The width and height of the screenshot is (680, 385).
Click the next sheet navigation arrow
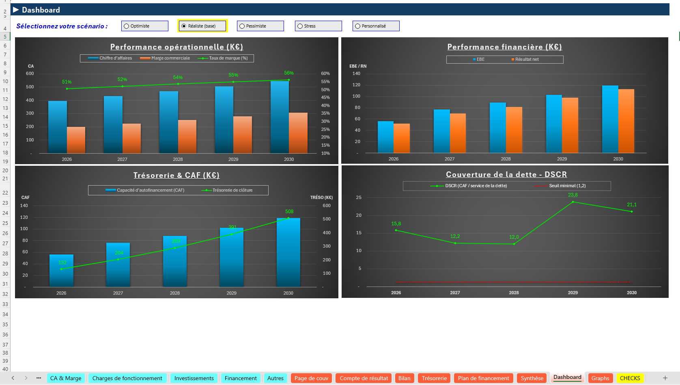point(26,378)
